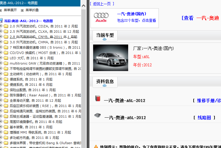This screenshot has height=148, width=221.
Task: Click the text 年份:2012
Action: click(143, 65)
